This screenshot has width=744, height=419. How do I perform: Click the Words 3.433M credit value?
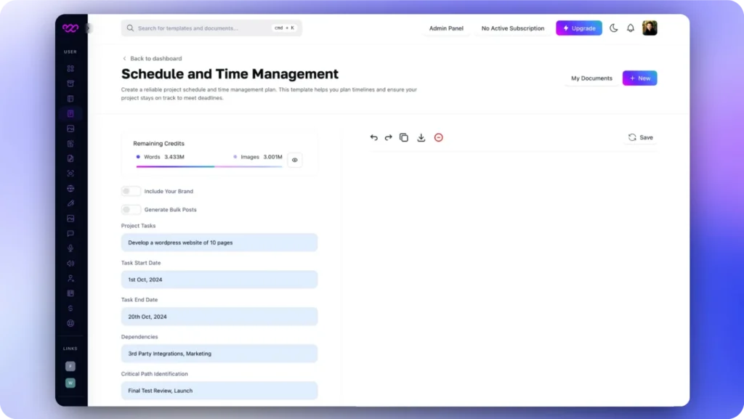(x=174, y=157)
